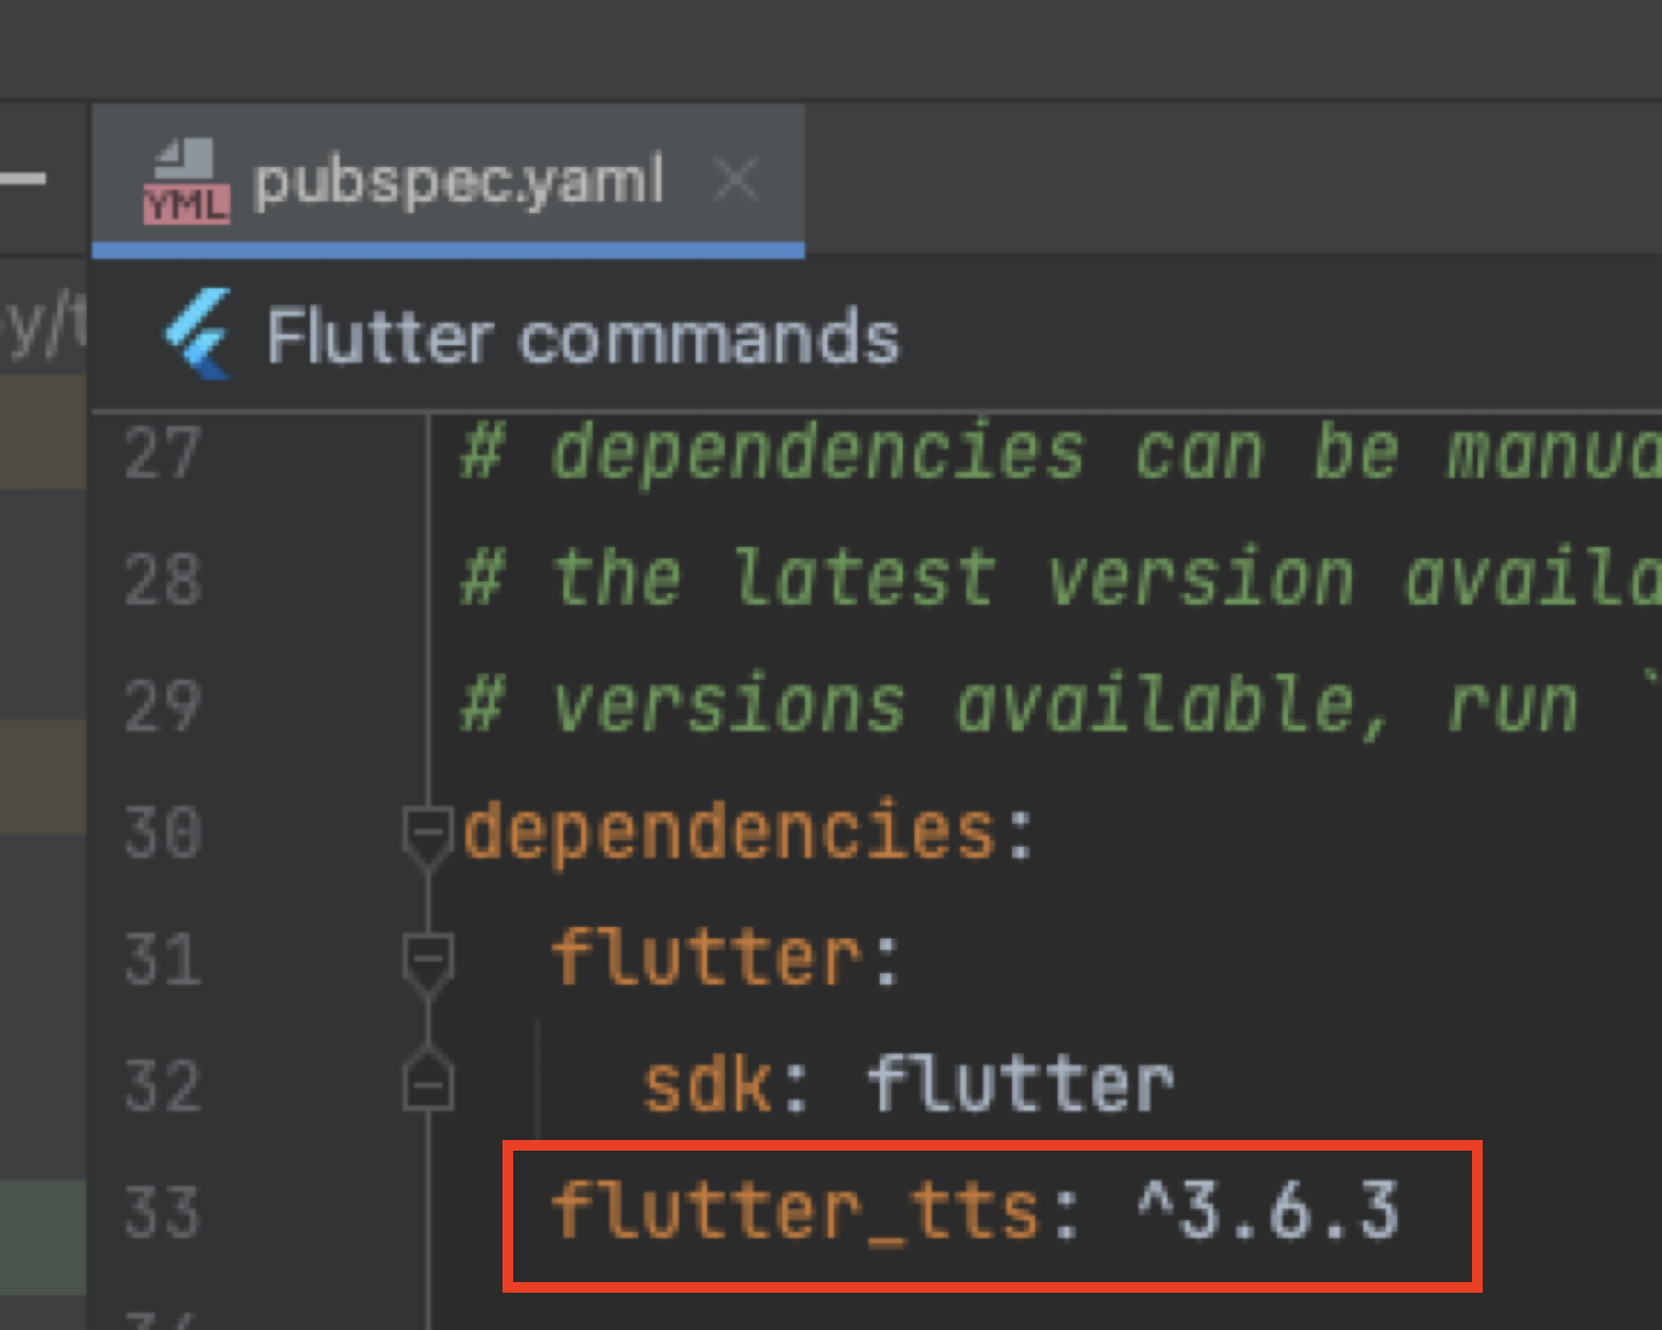Click fold end marker on line 32
This screenshot has width=1662, height=1330.
point(428,1078)
